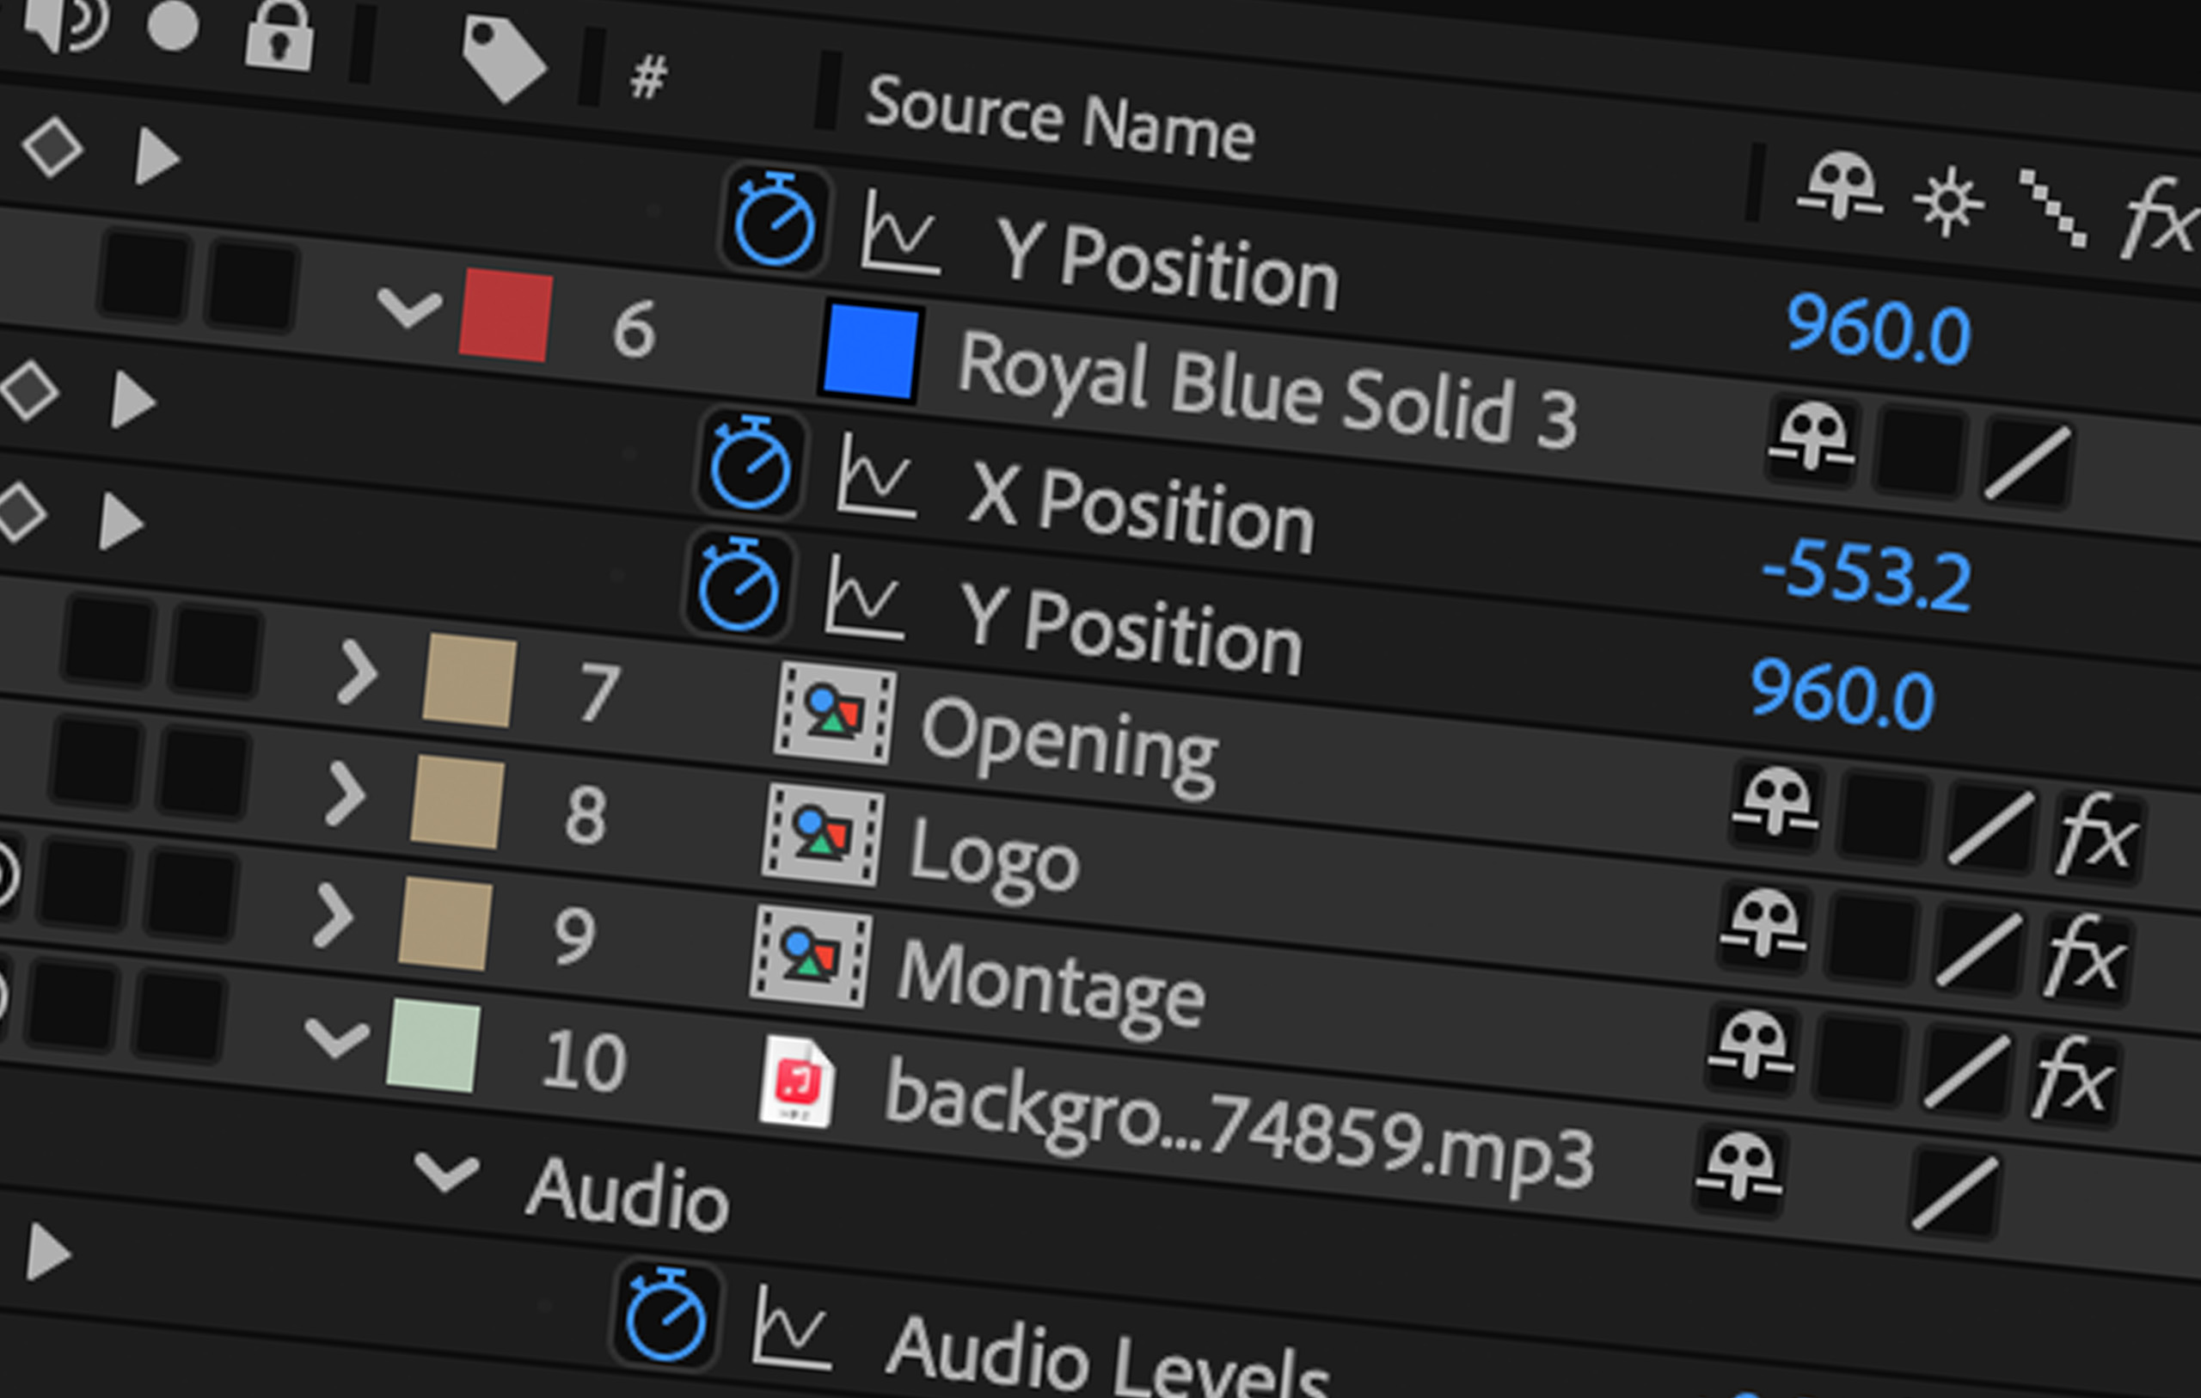Click the 960.0 value of Y Position below X Position
The image size is (2201, 1398).
click(1842, 695)
